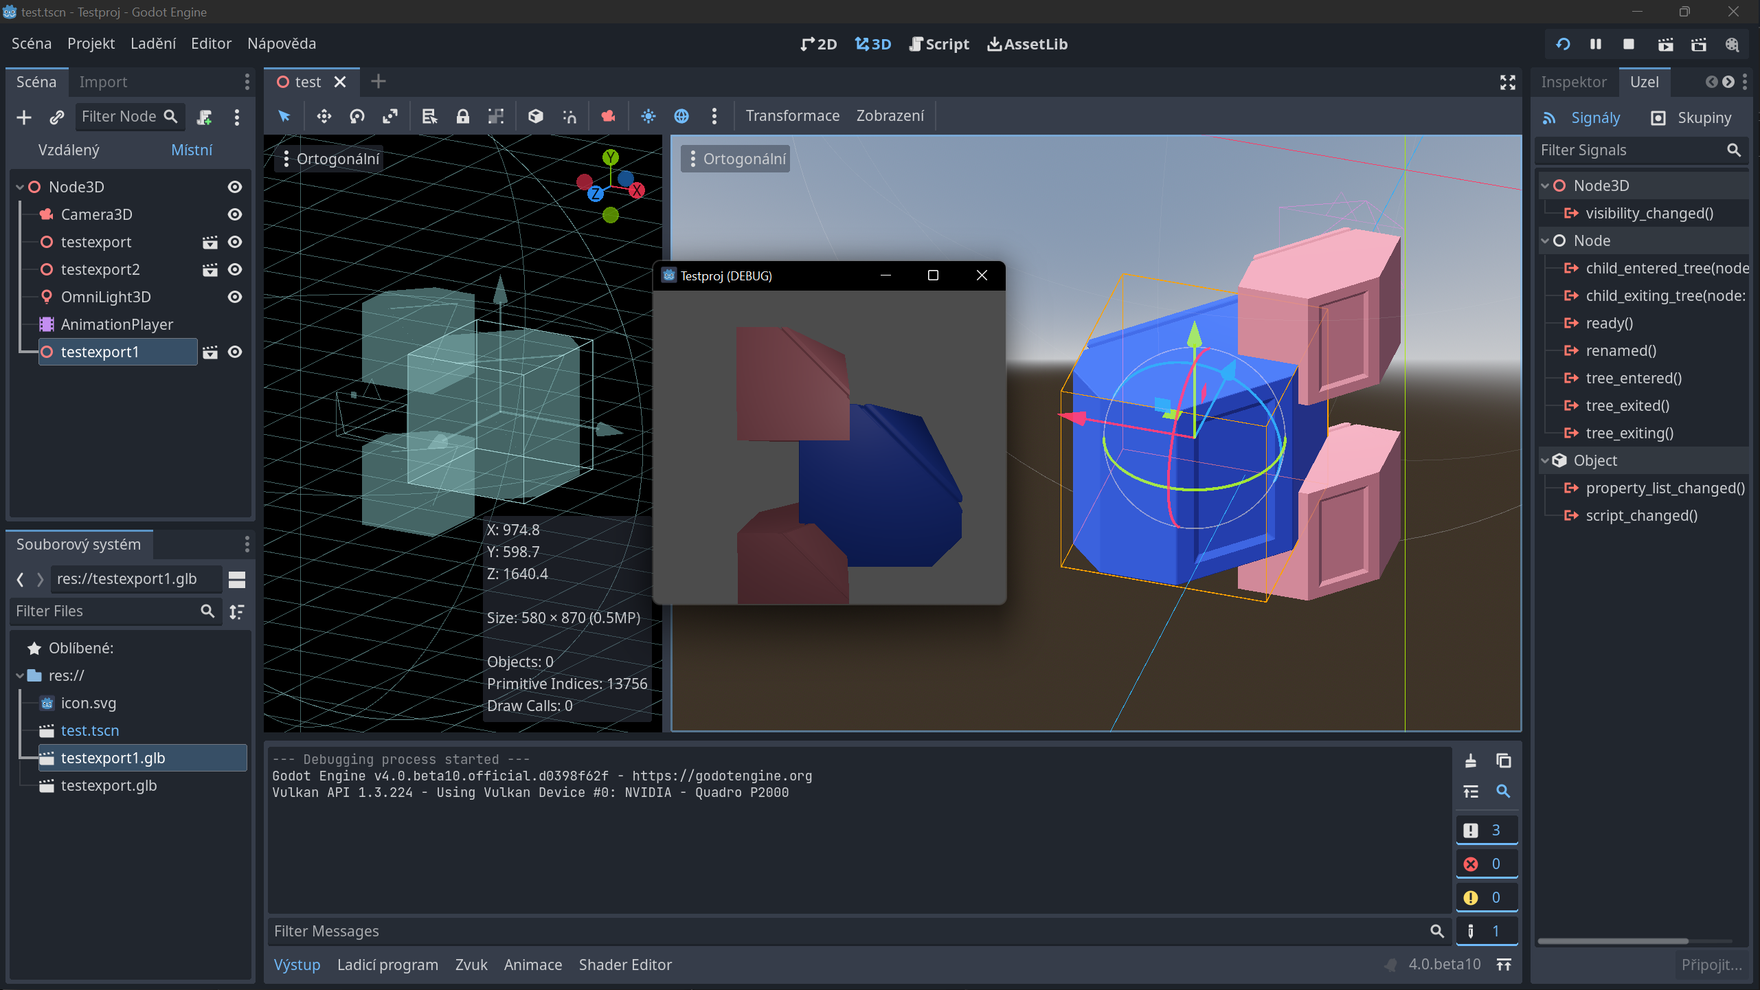Lock the selected node
The height and width of the screenshot is (990, 1760).
point(462,116)
